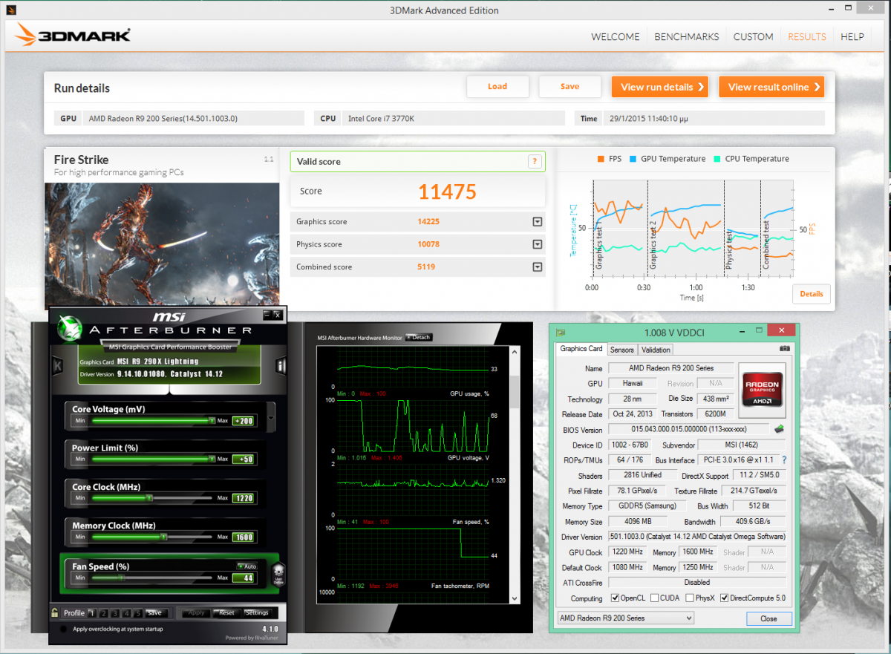
Task: Open RESULTS tab in 3DMark
Action: [806, 36]
